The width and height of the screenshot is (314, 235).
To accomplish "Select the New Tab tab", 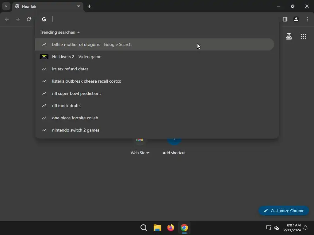I will coord(48,6).
